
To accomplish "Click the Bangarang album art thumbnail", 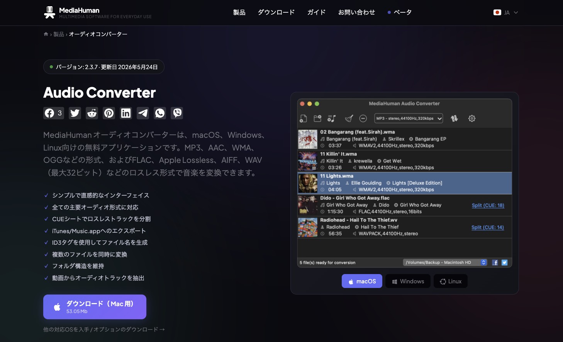I will click(x=308, y=139).
